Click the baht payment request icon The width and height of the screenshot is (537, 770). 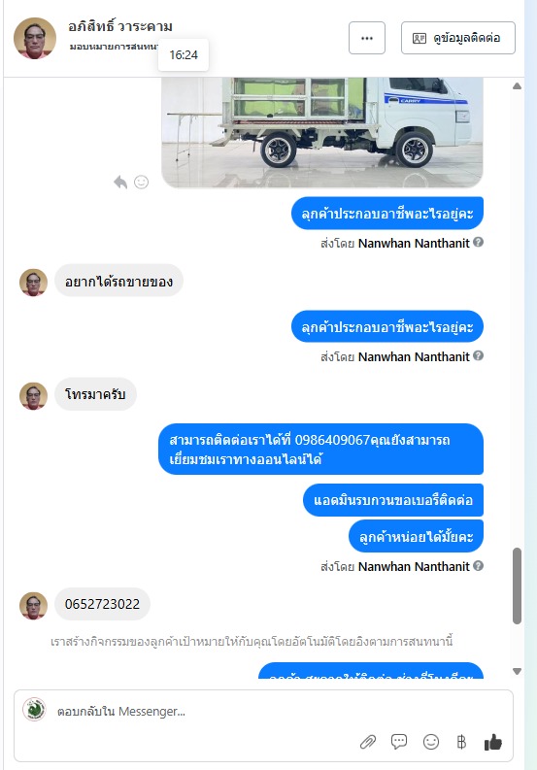point(461,742)
